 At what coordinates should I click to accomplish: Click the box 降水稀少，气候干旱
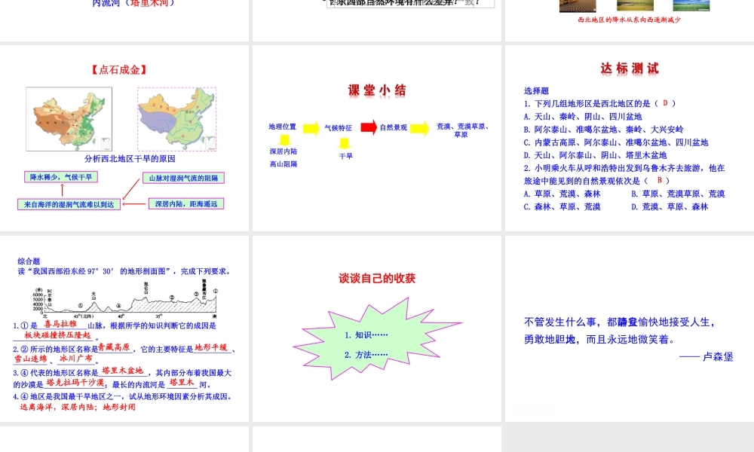[61, 177]
